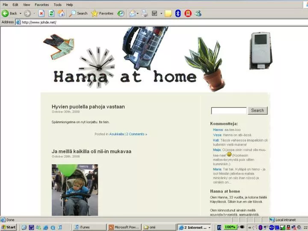Screen dimensions: 308x231
Task: Open the Favorites star button
Action: [102, 13]
